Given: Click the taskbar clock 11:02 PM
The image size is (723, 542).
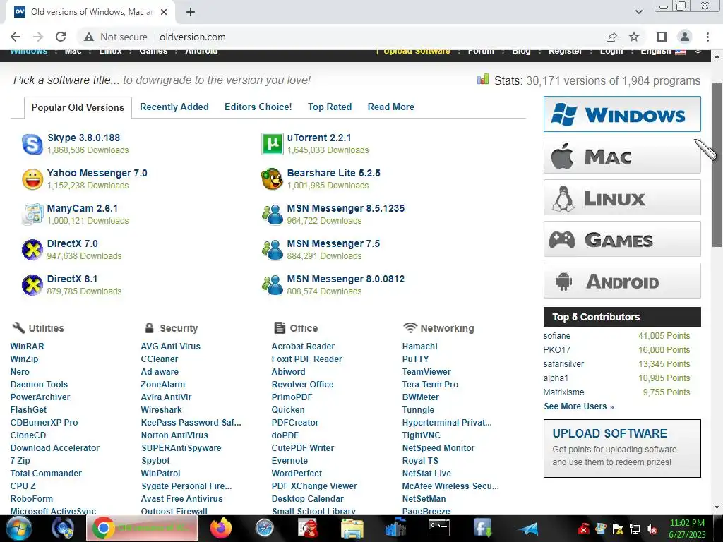Looking at the screenshot, I should click(687, 523).
